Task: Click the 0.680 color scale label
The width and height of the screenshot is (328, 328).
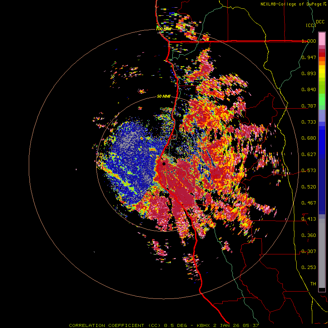Action: [309, 138]
